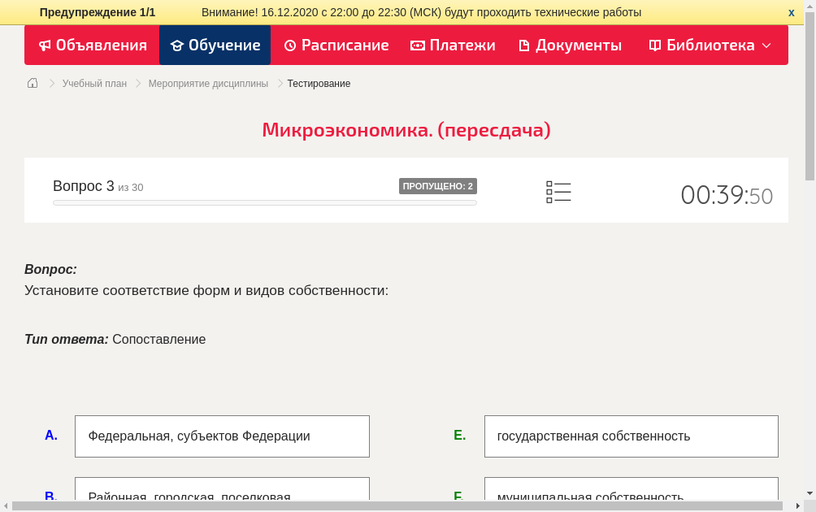Open the Обучение navigation section

(x=223, y=46)
